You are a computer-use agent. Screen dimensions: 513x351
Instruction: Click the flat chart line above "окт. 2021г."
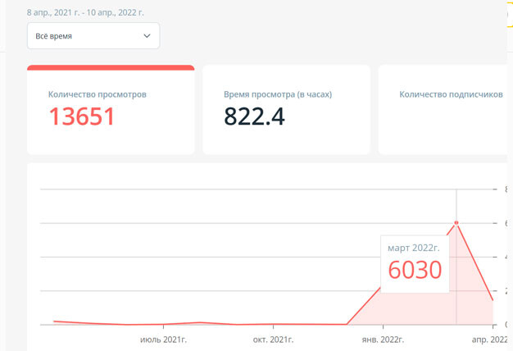point(273,324)
